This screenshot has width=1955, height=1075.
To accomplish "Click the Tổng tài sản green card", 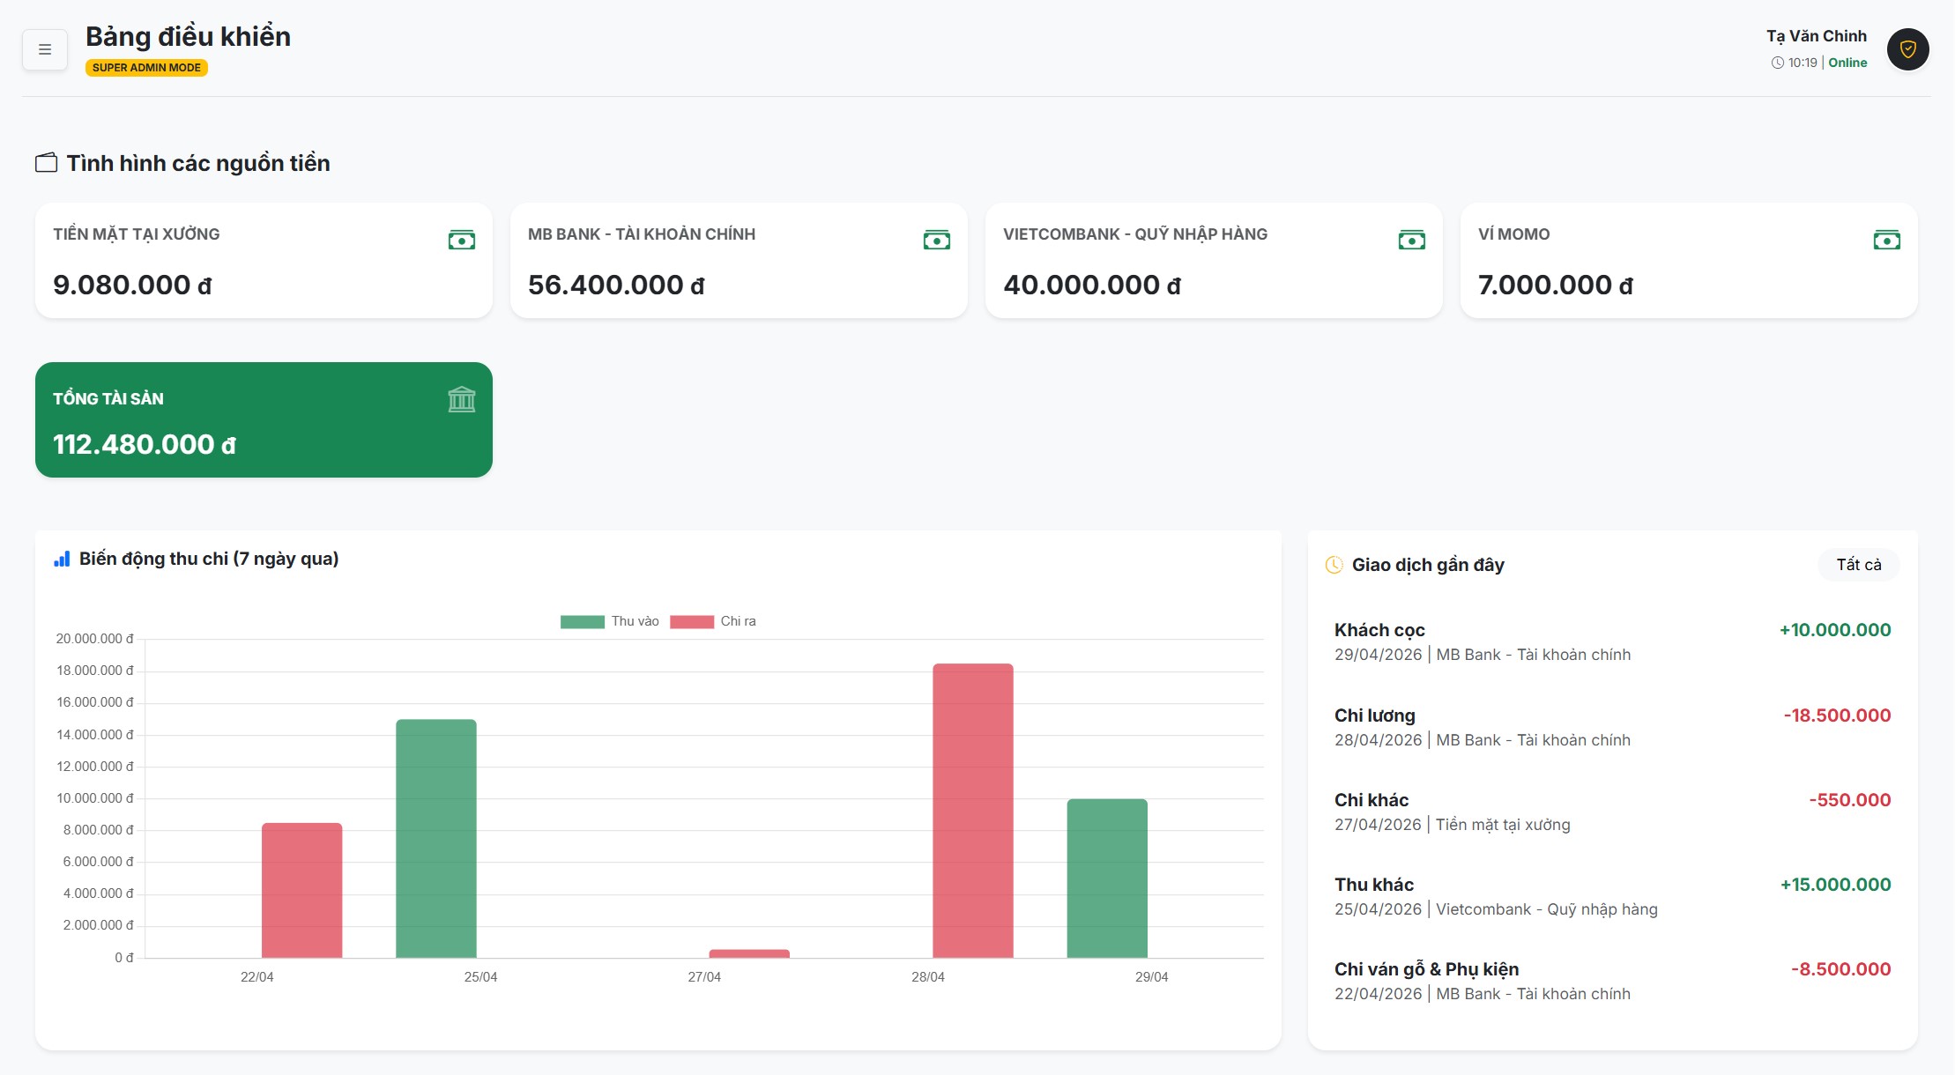I will (264, 420).
